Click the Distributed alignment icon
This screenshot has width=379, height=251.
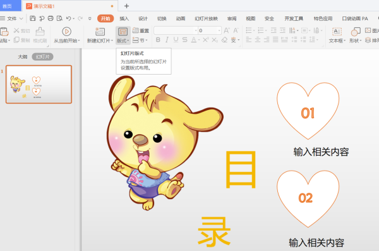tap(284, 40)
